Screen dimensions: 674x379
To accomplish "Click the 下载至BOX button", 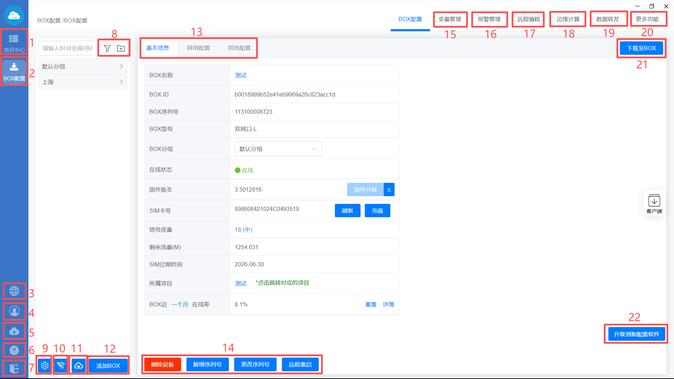I will pos(641,48).
